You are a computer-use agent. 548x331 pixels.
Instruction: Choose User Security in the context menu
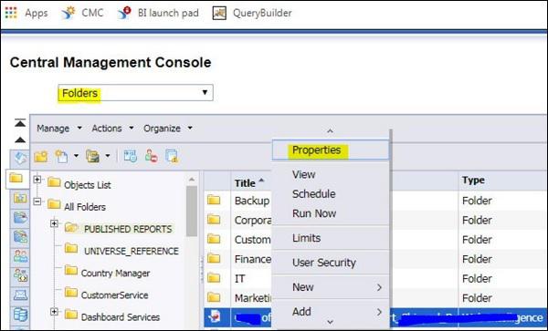point(324,263)
